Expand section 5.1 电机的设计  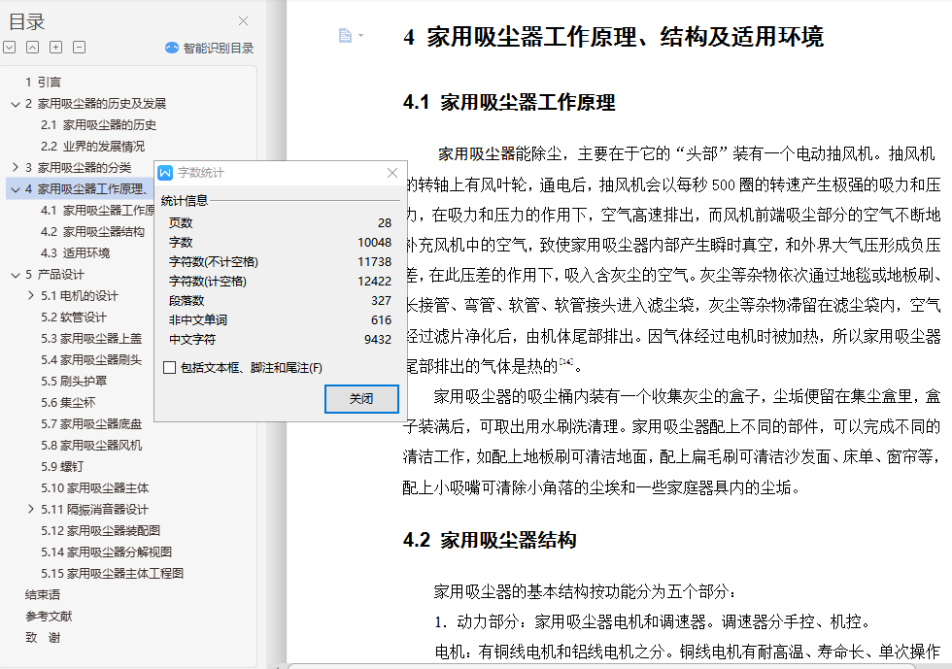point(31,295)
